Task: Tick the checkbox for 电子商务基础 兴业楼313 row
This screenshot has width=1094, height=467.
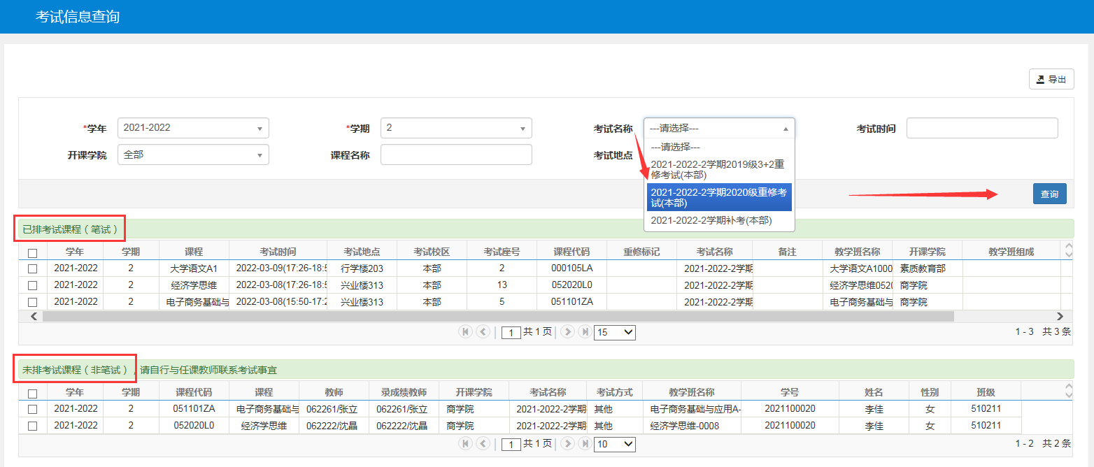Action: coord(33,302)
